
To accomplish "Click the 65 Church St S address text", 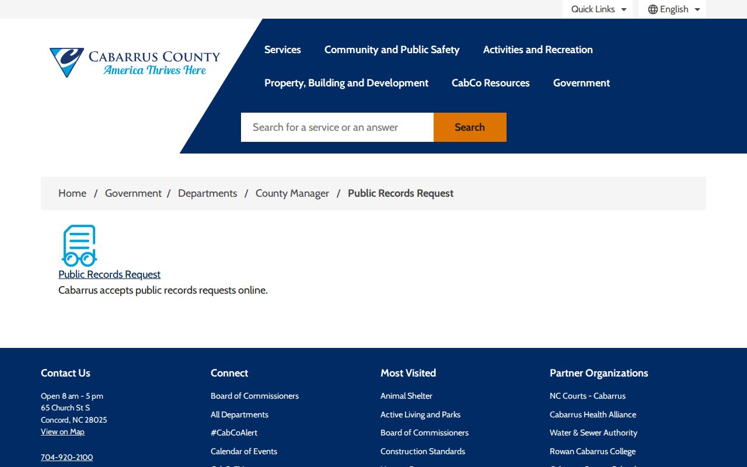I will coord(65,408).
